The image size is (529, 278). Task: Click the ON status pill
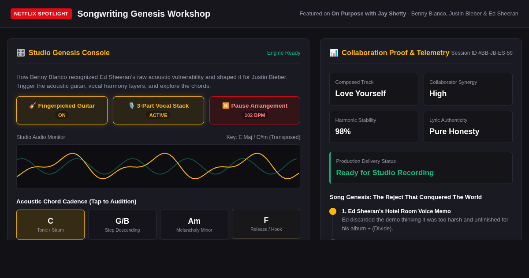tap(62, 115)
